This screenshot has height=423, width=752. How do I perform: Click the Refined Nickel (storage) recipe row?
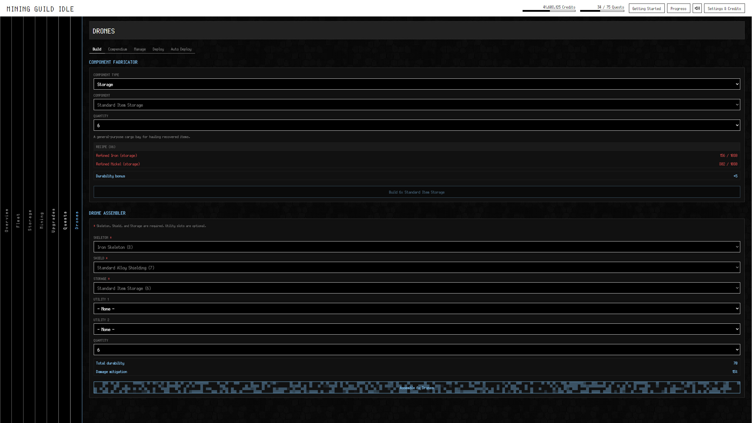pyautogui.click(x=417, y=164)
